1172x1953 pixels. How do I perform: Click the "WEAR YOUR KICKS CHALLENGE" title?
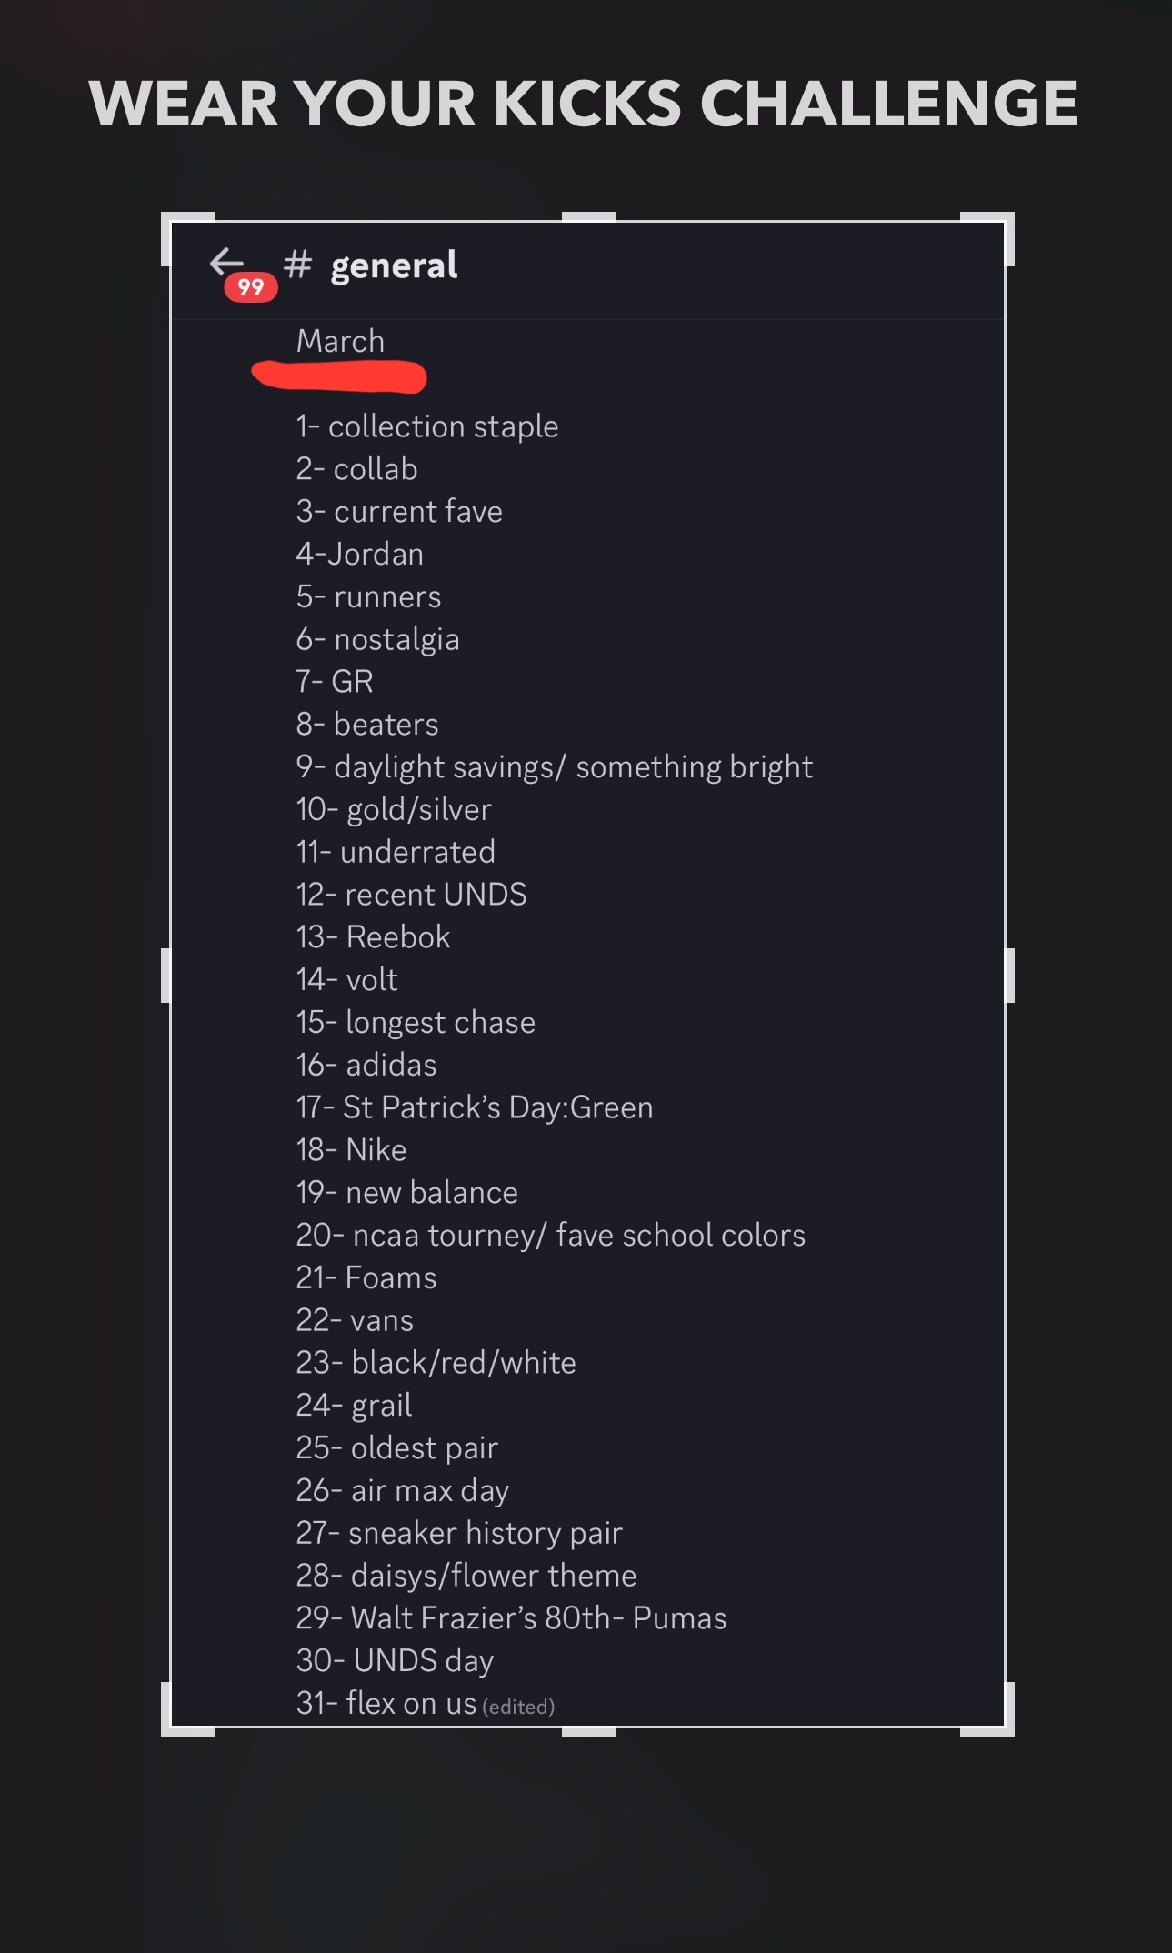click(x=584, y=103)
